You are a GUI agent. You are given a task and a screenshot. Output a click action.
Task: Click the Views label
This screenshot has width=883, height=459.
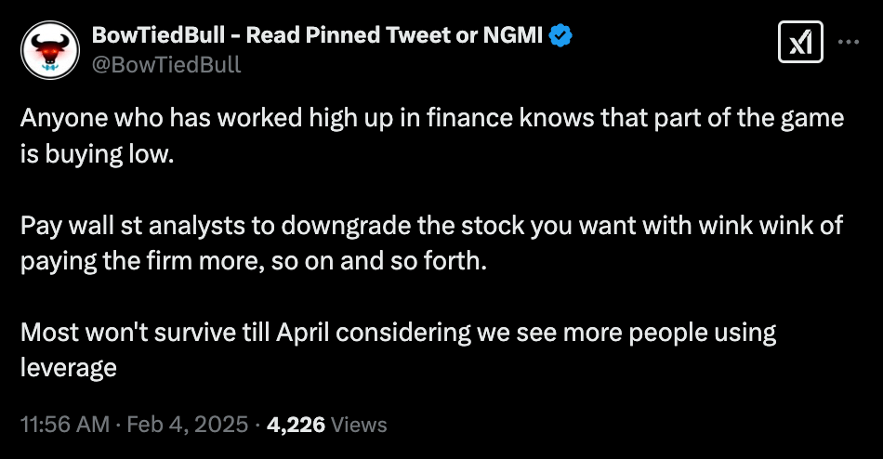point(359,425)
